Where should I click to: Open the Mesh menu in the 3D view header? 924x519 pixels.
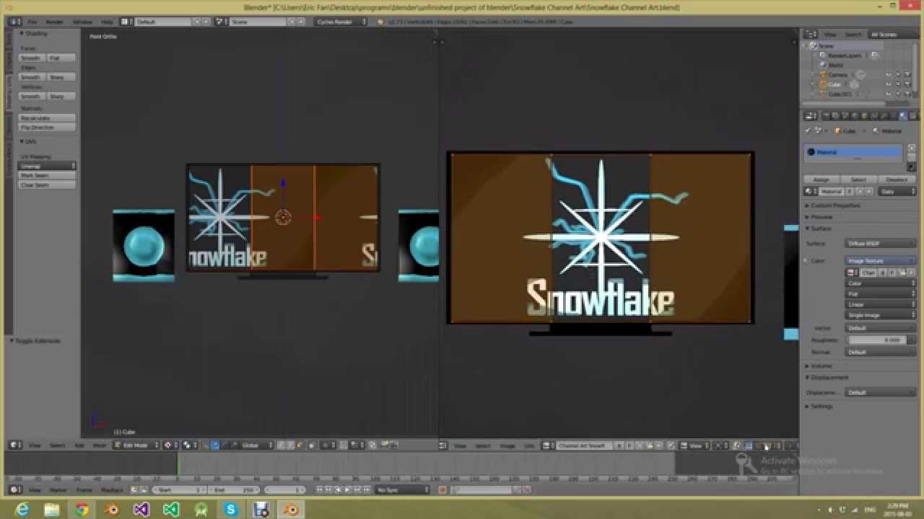(100, 445)
